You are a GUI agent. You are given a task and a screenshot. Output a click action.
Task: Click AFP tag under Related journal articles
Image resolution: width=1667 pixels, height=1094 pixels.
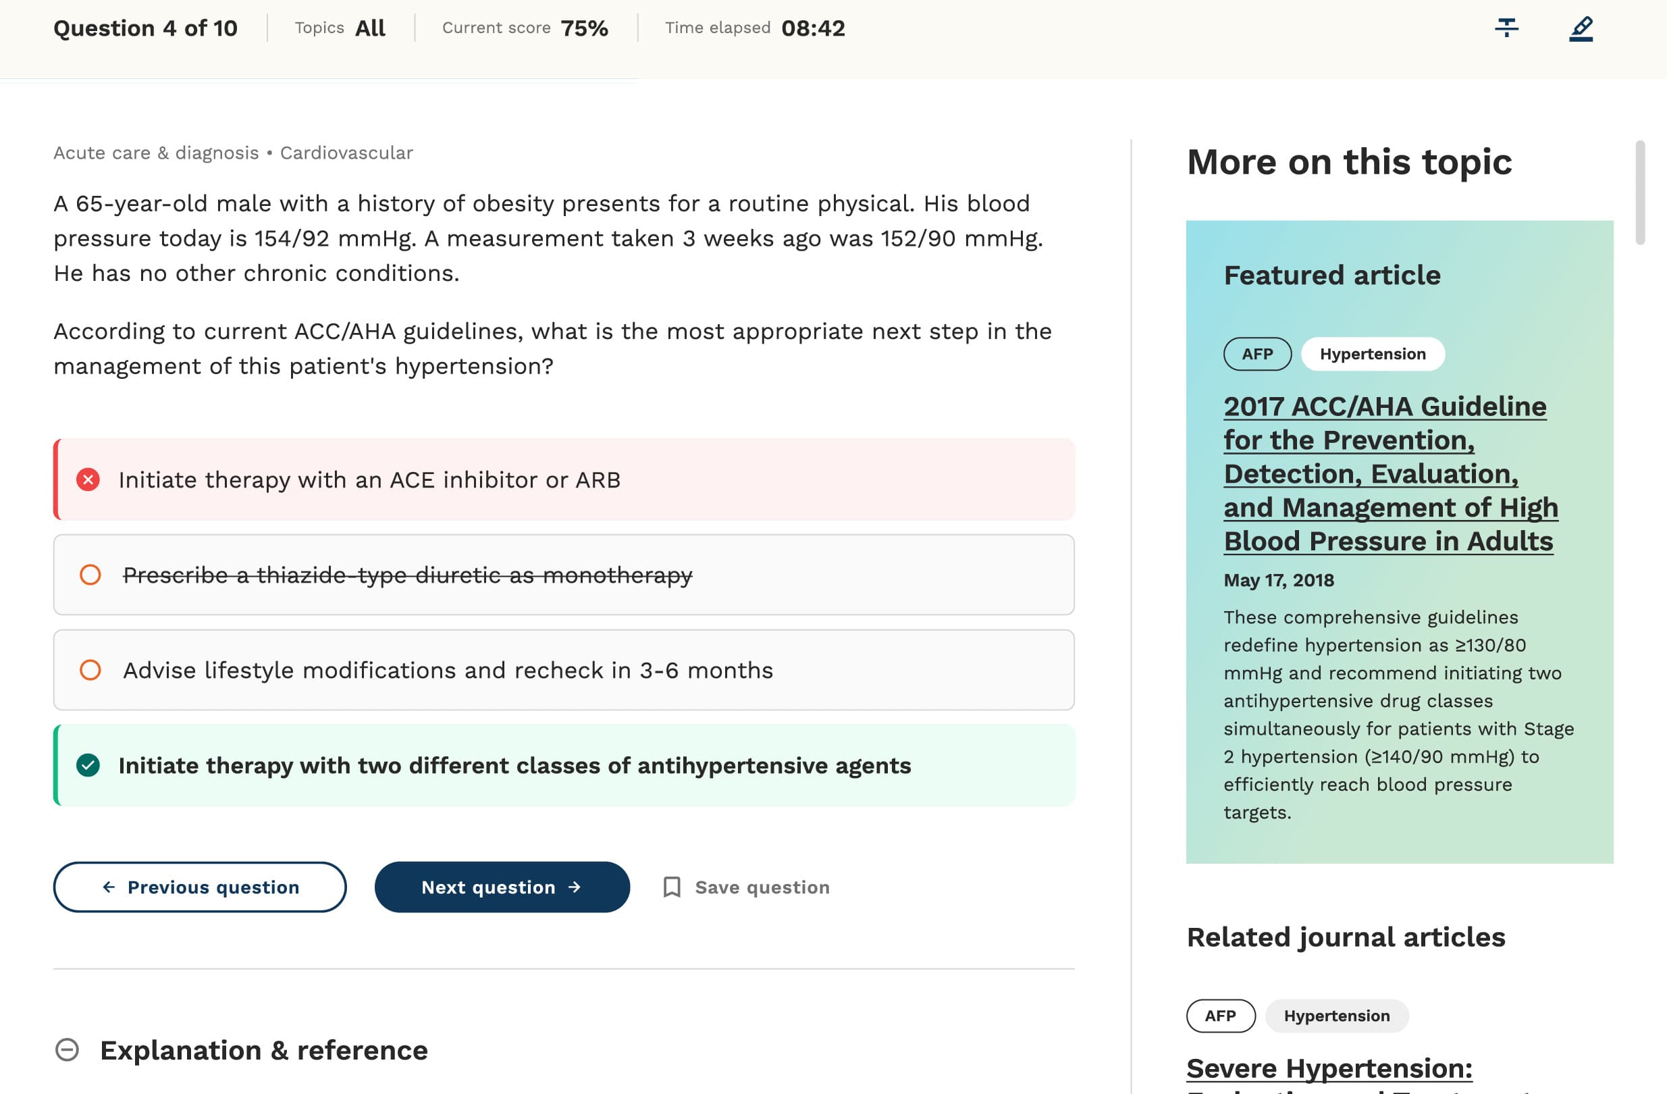1220,1016
